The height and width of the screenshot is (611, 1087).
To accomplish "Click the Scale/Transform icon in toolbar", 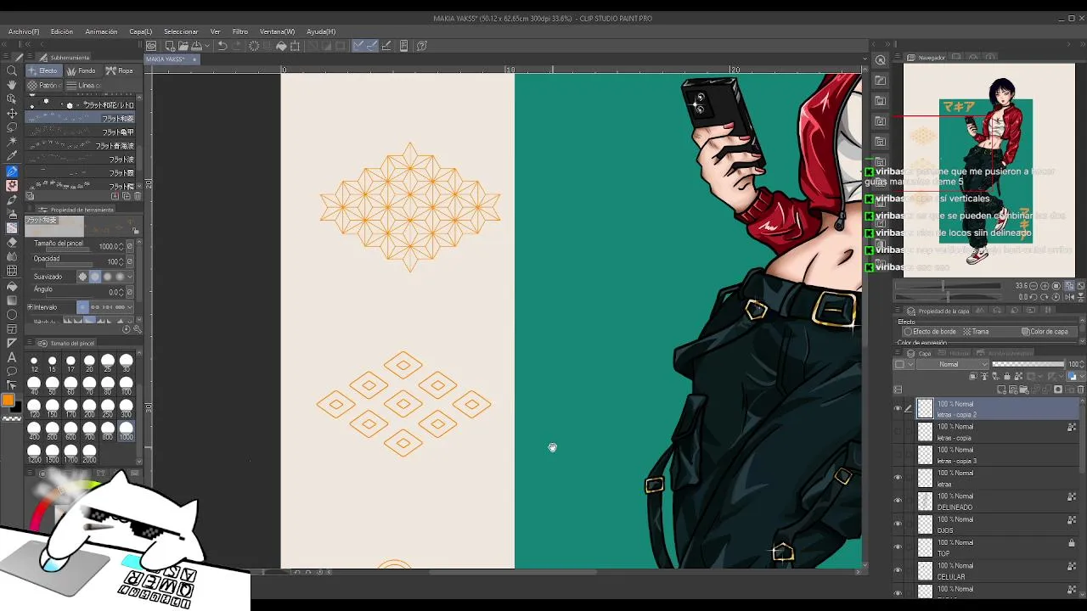I will tap(295, 46).
